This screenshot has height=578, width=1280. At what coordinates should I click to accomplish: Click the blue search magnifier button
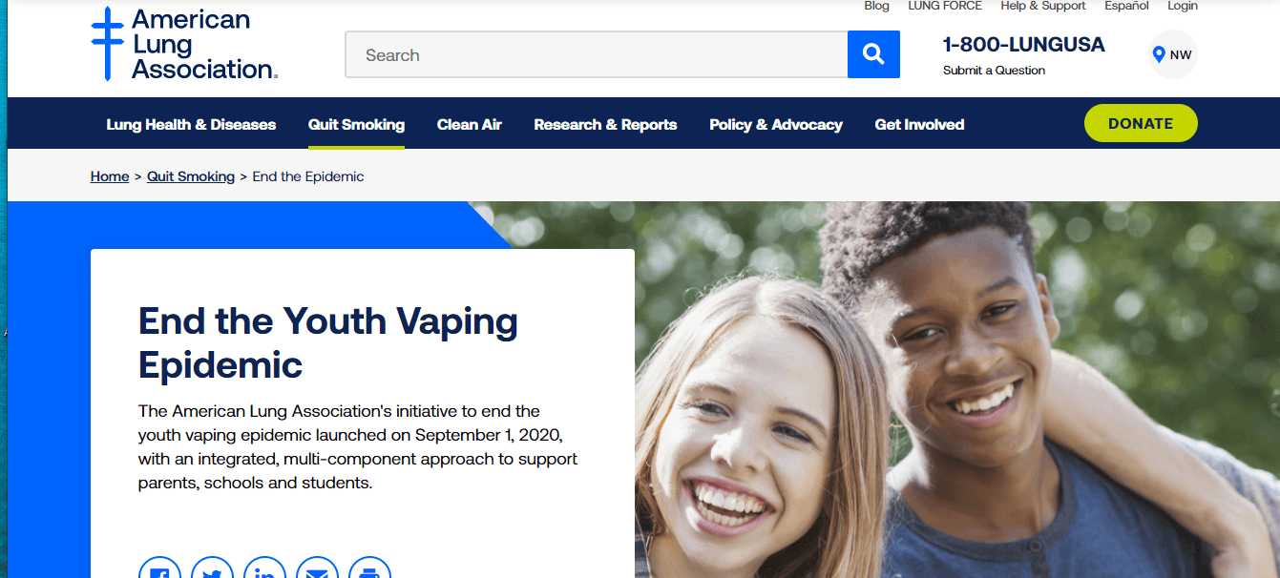point(873,54)
